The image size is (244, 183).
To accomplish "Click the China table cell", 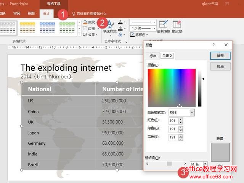I will [x=58, y=112].
